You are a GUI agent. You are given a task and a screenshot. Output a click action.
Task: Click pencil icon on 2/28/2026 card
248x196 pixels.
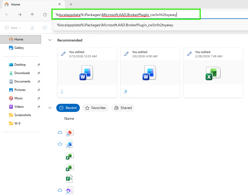[189, 54]
